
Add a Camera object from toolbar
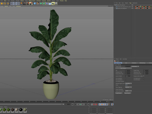pyautogui.click(x=53, y=3)
